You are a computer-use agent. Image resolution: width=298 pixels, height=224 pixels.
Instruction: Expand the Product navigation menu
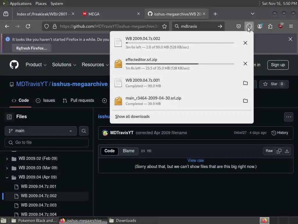[36, 65]
